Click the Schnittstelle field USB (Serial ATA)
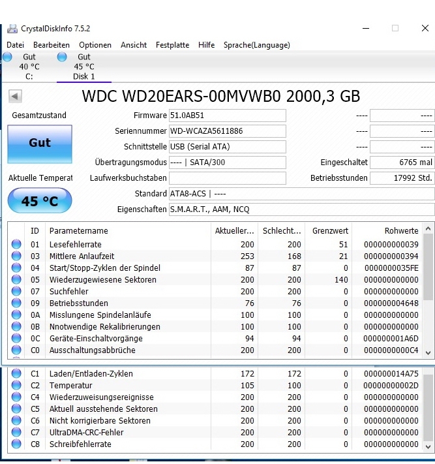 [x=228, y=147]
